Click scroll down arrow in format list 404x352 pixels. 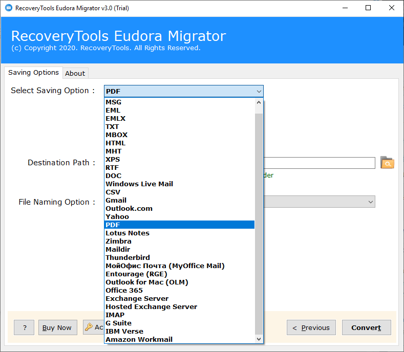[259, 339]
